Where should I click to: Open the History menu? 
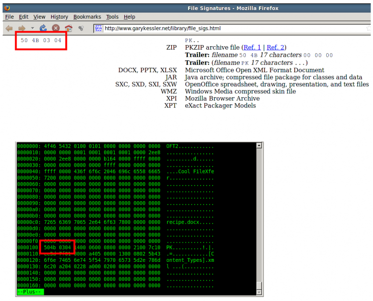[x=59, y=17]
